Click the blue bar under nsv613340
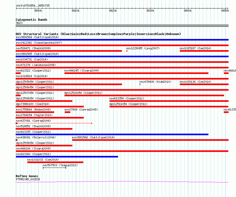The height and width of the screenshot is (197, 236). (67, 157)
